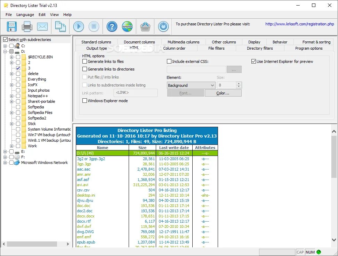
Task: Click the Color... button
Action: pyautogui.click(x=223, y=93)
